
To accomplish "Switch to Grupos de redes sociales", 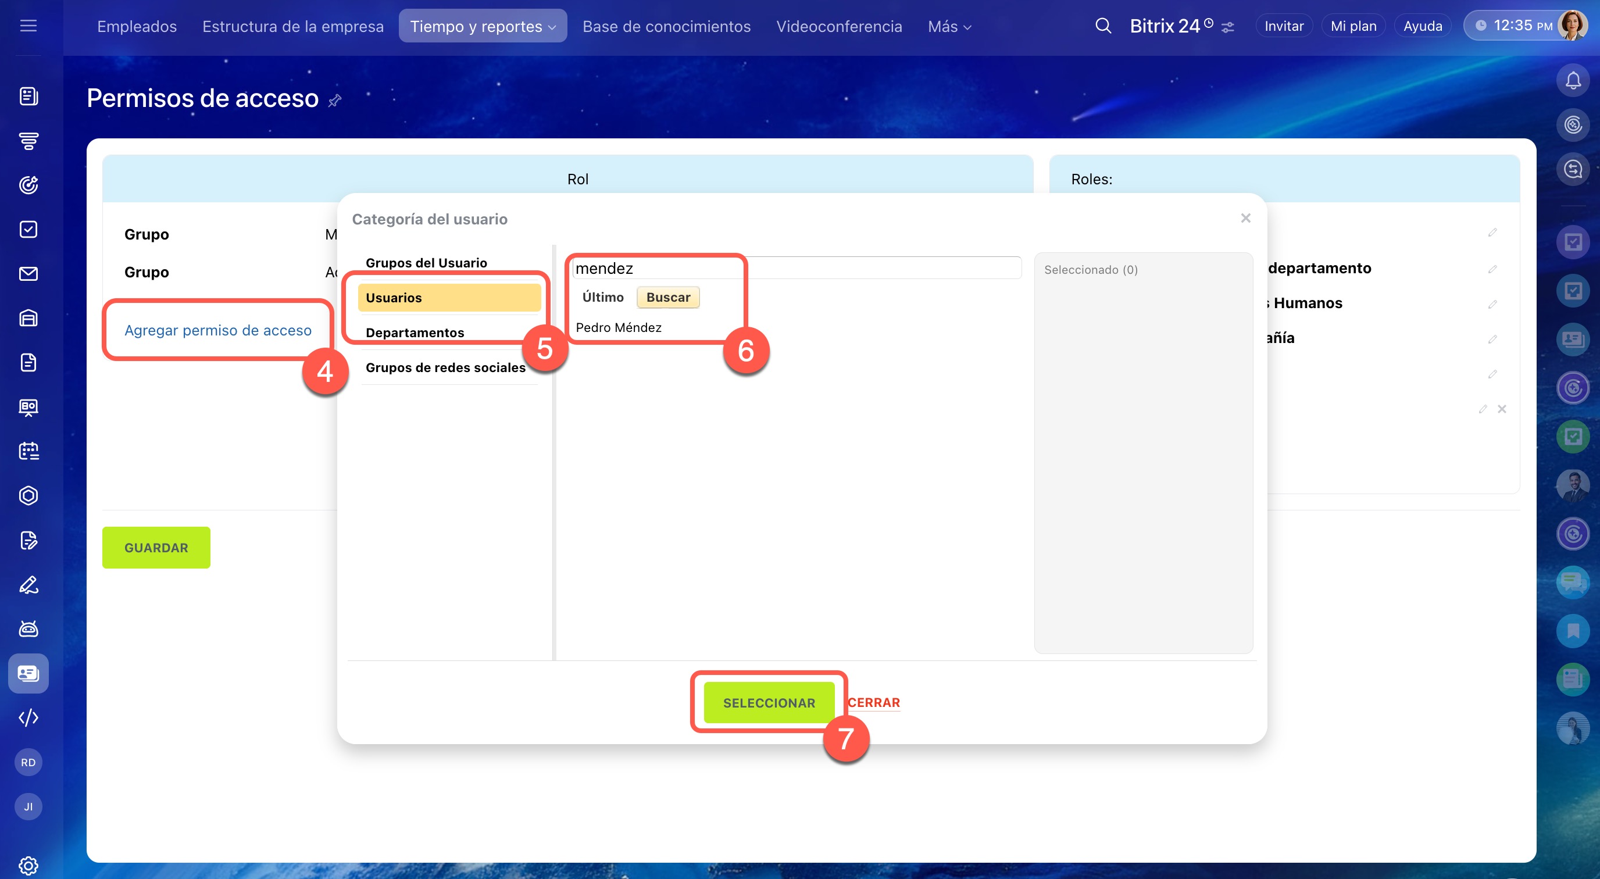I will (445, 367).
